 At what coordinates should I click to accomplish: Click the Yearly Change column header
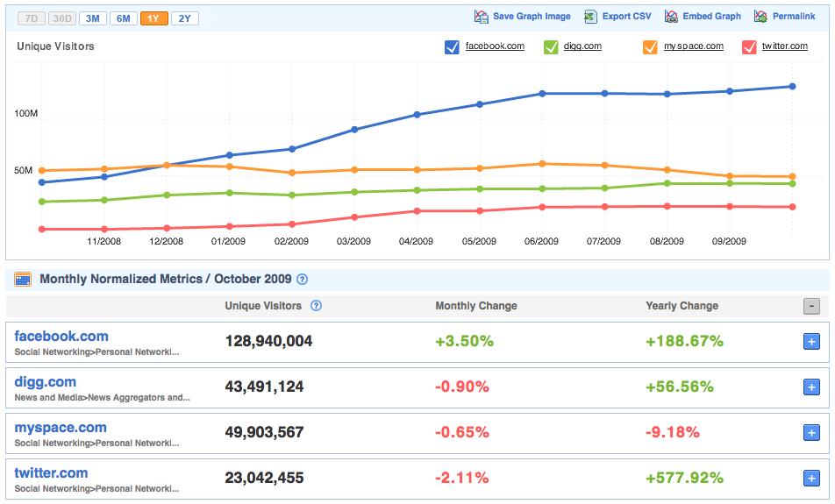click(x=682, y=306)
